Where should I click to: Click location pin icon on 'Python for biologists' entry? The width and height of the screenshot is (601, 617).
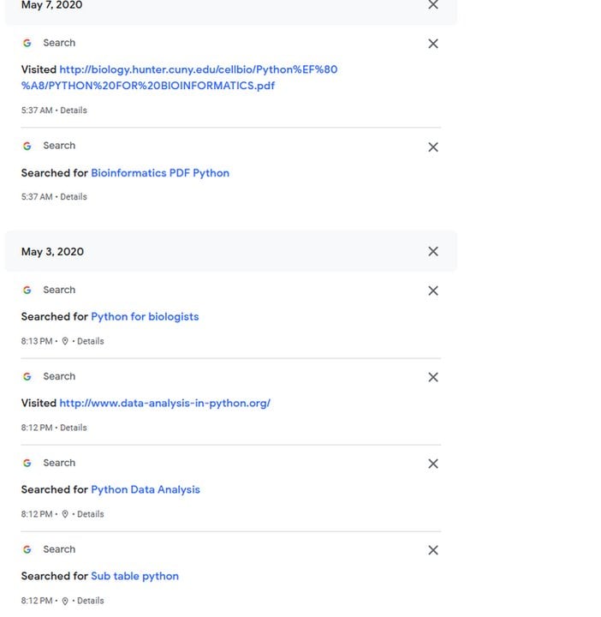click(65, 341)
